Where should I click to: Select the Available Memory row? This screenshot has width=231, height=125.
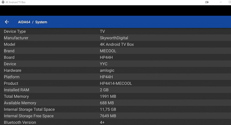(x=115, y=103)
